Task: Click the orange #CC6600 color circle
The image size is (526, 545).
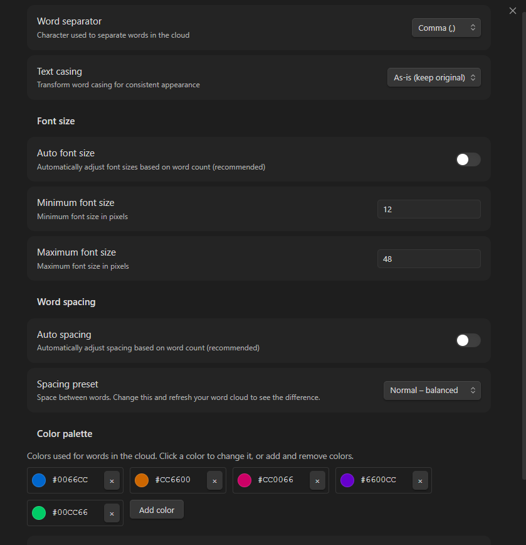Action: coord(142,480)
